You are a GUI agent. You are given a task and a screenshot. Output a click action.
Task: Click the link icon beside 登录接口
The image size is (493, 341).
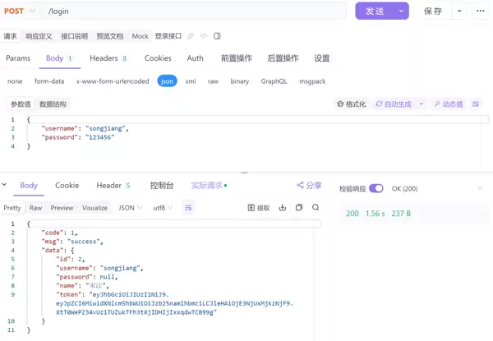[x=191, y=36]
